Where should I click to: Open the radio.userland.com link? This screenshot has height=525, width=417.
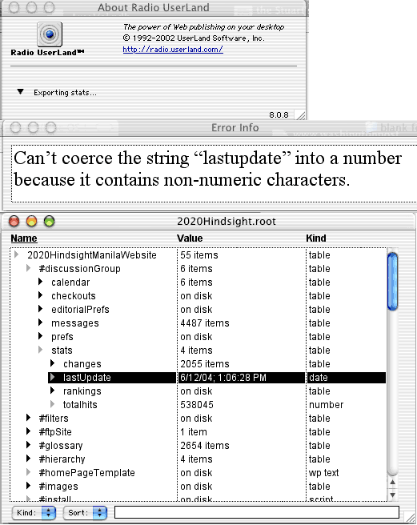point(173,50)
